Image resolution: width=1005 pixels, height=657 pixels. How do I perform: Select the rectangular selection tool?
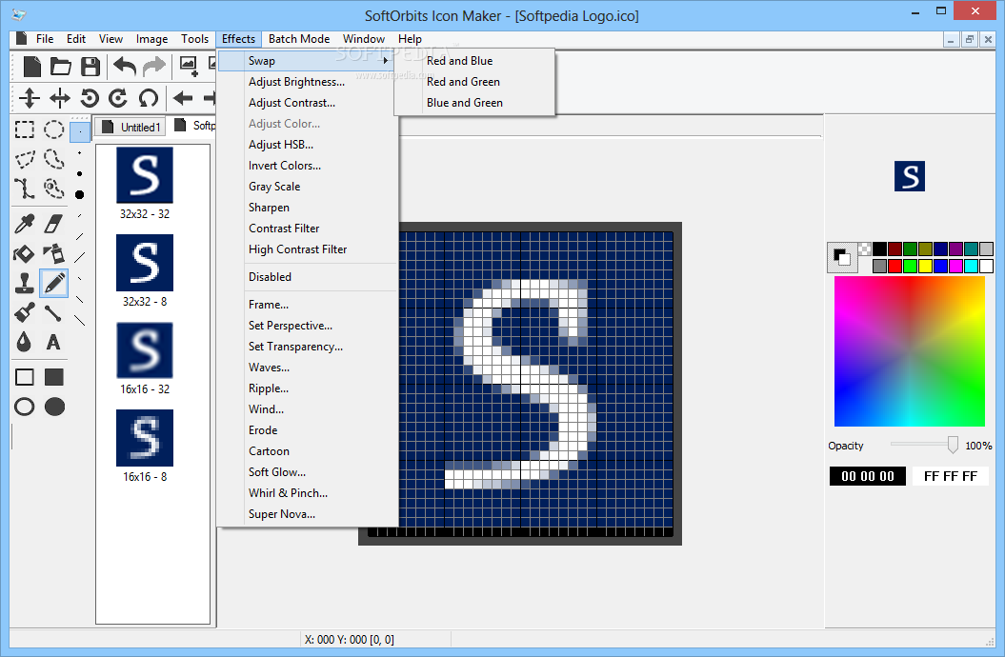click(25, 129)
